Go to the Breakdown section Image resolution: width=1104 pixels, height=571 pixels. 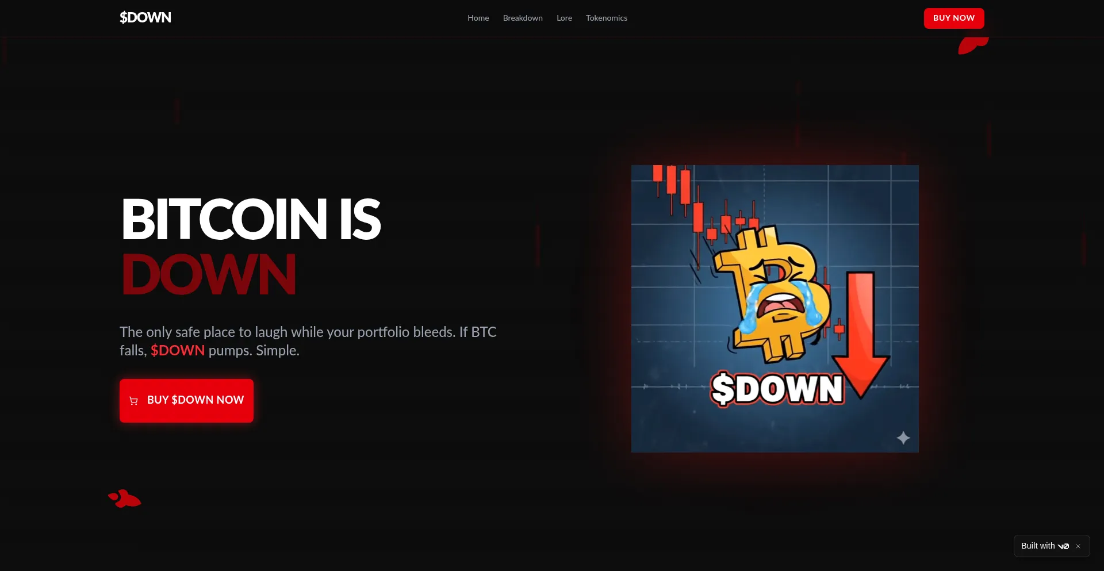pos(523,18)
